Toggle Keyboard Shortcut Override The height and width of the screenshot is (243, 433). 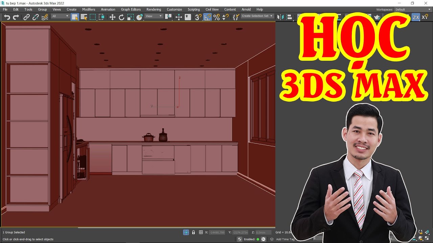pyautogui.click(x=188, y=17)
